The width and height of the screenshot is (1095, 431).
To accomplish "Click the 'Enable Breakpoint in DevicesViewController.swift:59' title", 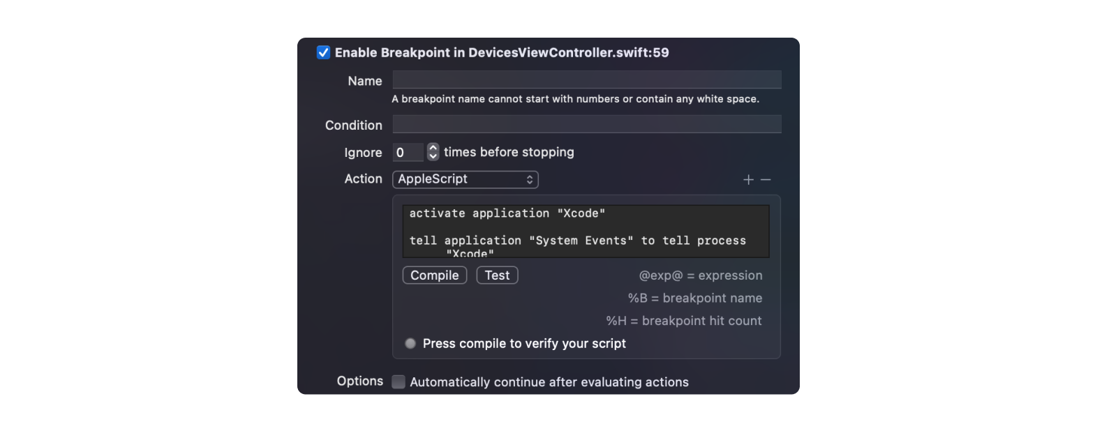I will [x=501, y=53].
